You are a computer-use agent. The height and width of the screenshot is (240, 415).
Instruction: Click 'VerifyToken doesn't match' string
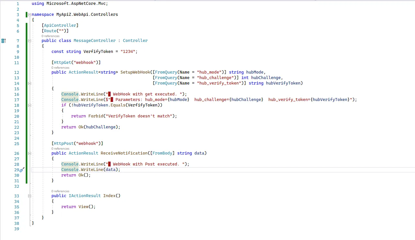click(139, 116)
